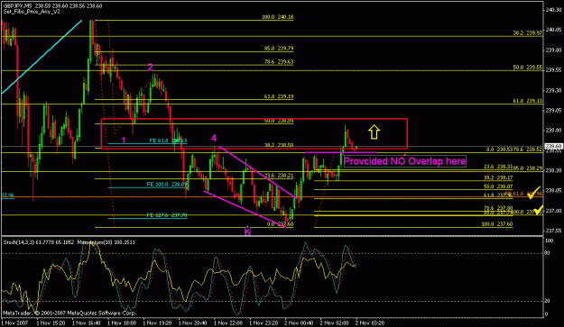Select the Stoch(14,3,3) indicator label
Screen dimensions: 564x327
tap(39, 242)
